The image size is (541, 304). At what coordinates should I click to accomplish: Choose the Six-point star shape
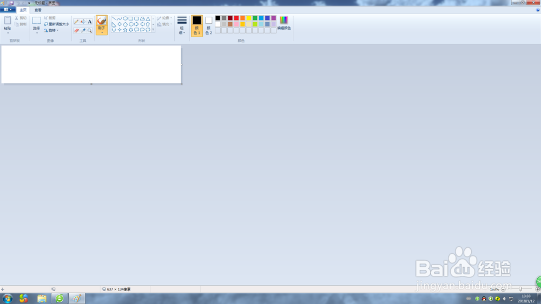[131, 30]
